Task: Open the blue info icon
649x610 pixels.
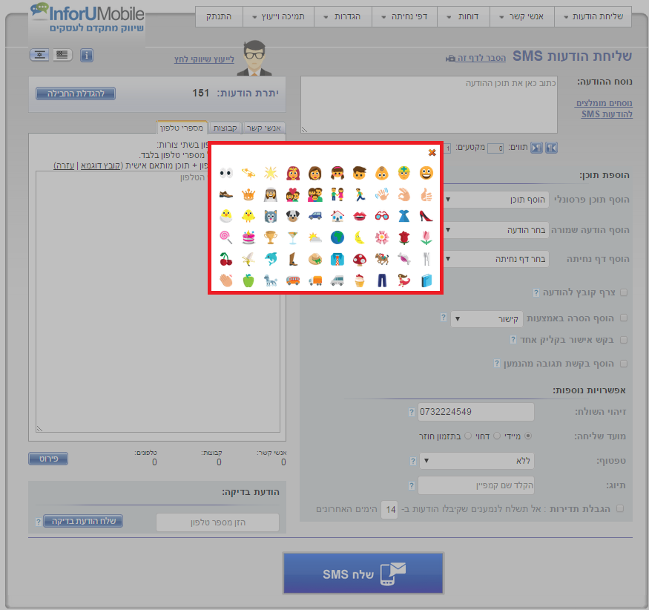Action: (x=87, y=55)
